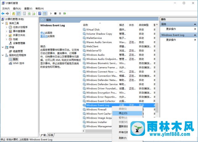The height and width of the screenshot is (142, 198).
Task: Click the 共享文件夹 icon in tree
Action: click(x=10, y=35)
